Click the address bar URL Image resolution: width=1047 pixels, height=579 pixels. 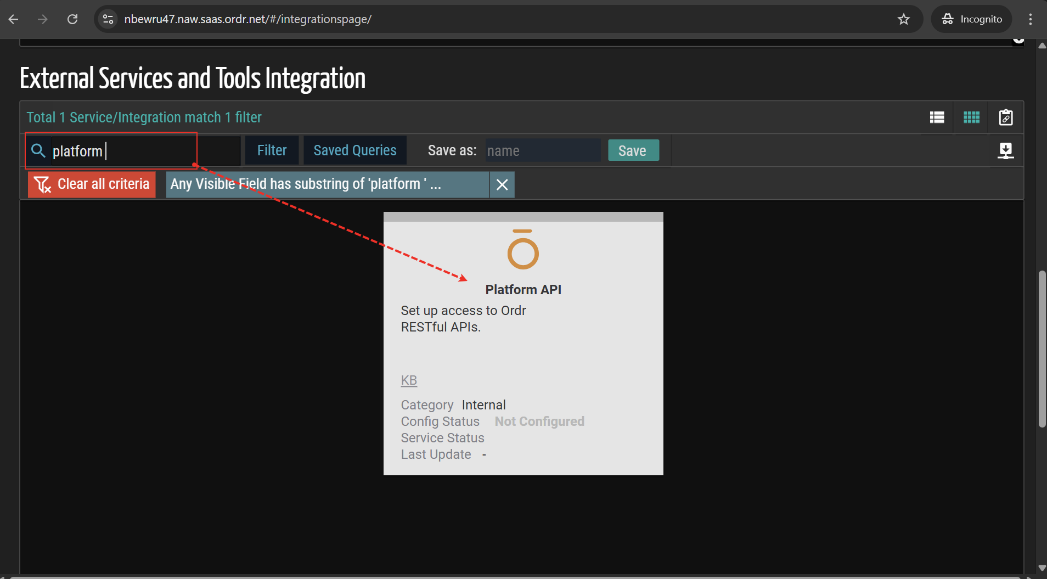248,19
